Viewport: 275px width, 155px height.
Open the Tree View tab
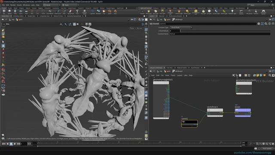(x=169, y=68)
